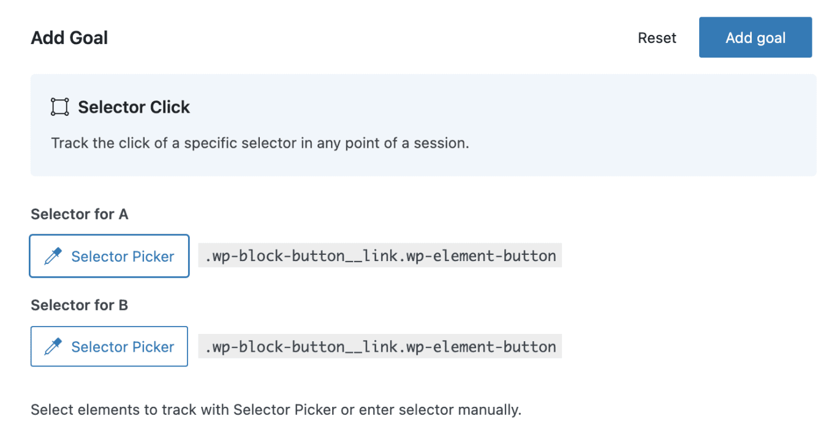Click the Selector for A label
837x443 pixels.
point(79,214)
